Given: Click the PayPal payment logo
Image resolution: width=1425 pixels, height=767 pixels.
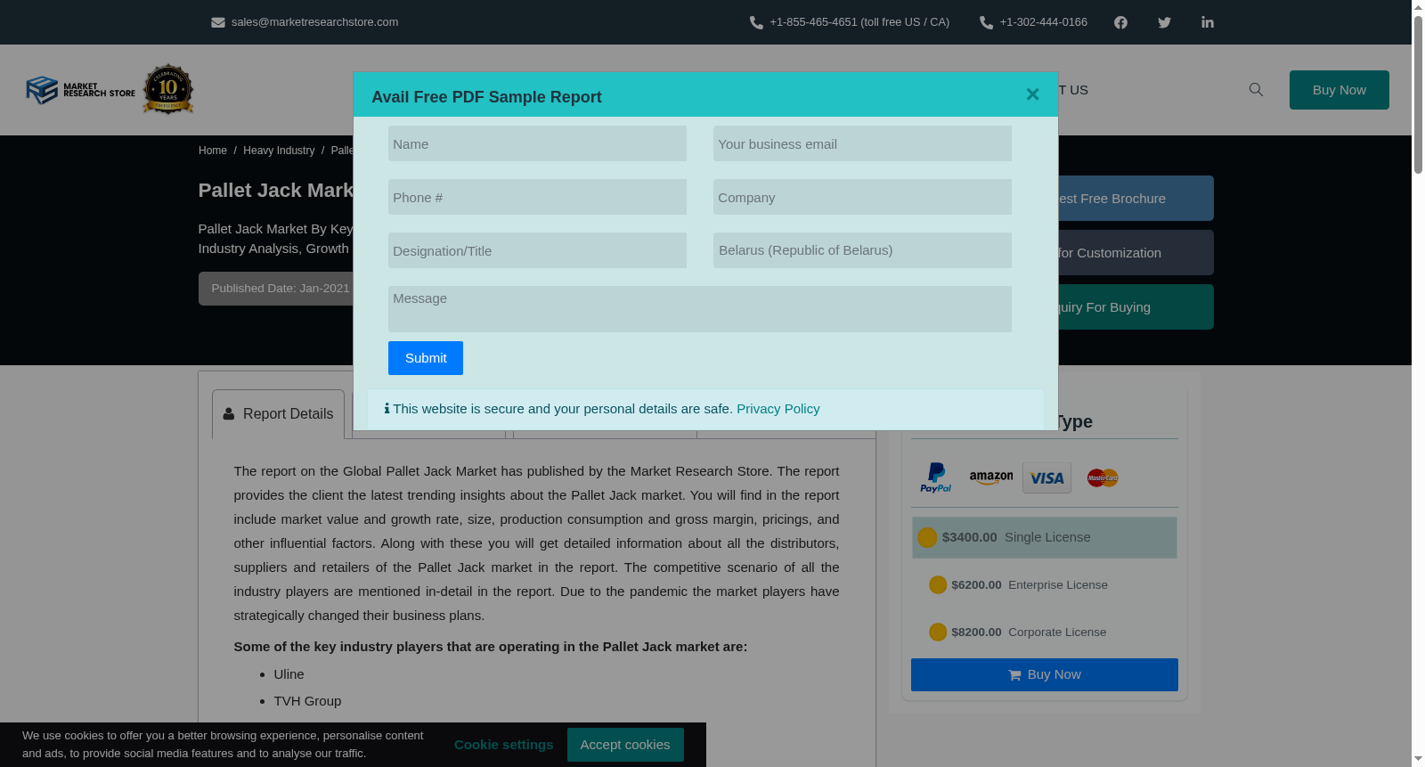Looking at the screenshot, I should pyautogui.click(x=935, y=477).
